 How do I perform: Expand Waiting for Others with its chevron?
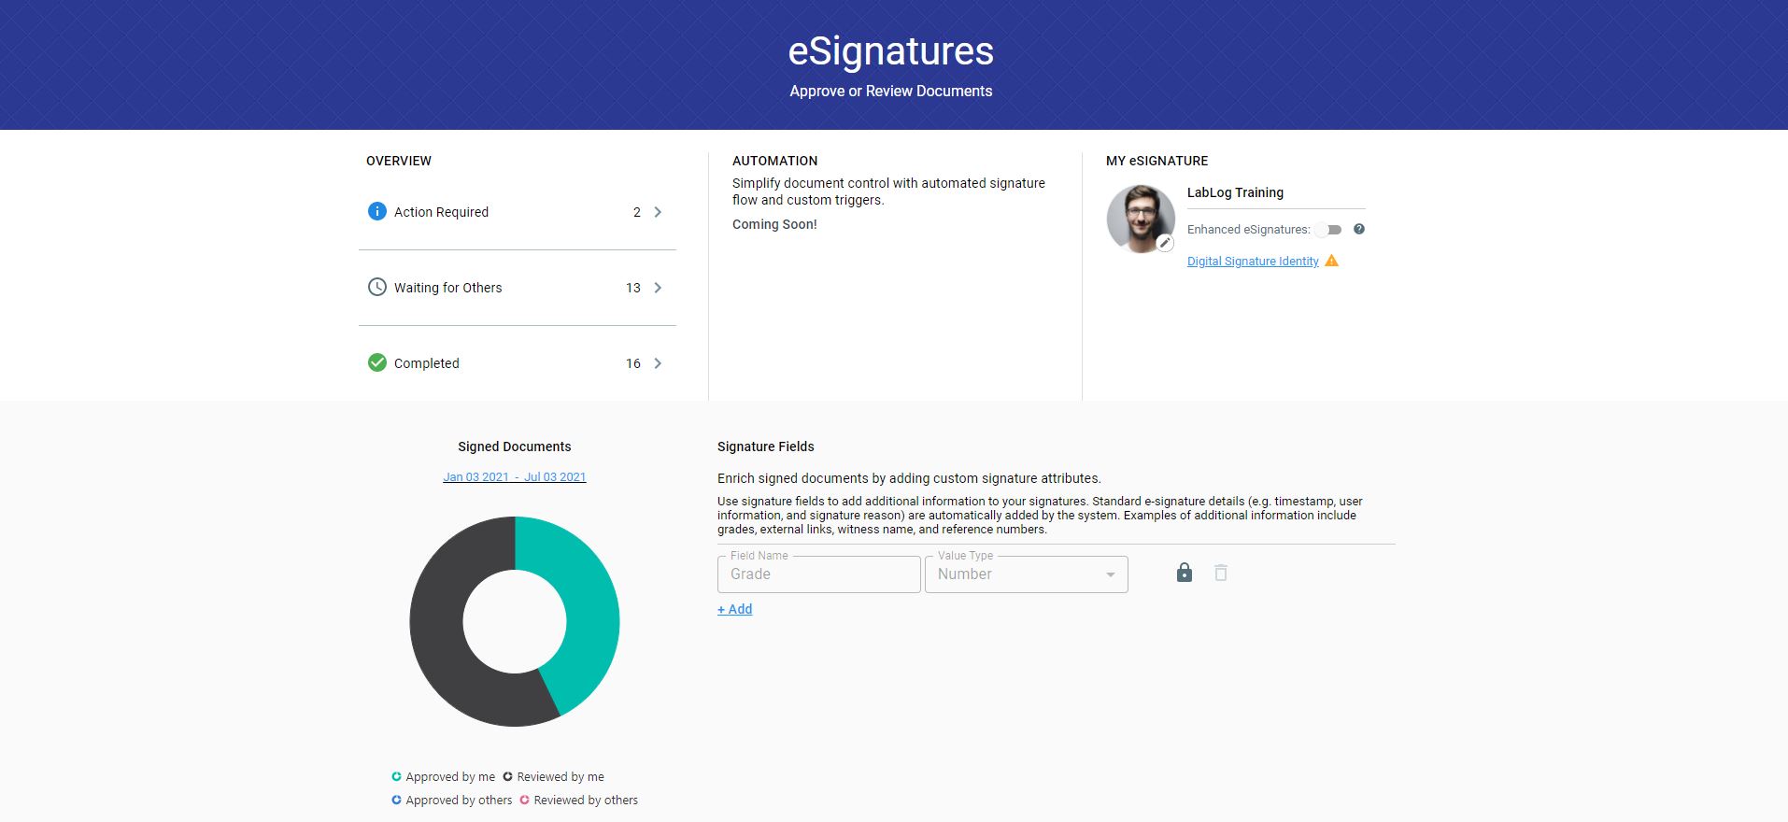pos(658,288)
